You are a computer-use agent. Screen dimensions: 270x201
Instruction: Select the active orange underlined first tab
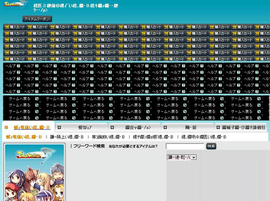[x=32, y=128]
